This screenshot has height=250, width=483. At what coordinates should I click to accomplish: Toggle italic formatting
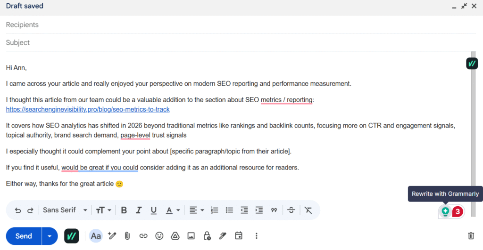[139, 210]
